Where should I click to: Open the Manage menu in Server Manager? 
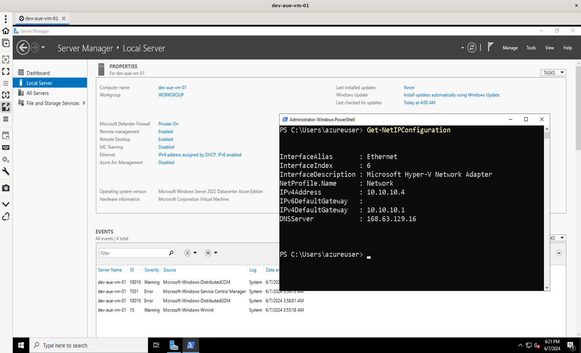(510, 47)
